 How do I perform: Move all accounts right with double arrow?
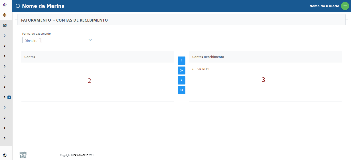coord(181,70)
